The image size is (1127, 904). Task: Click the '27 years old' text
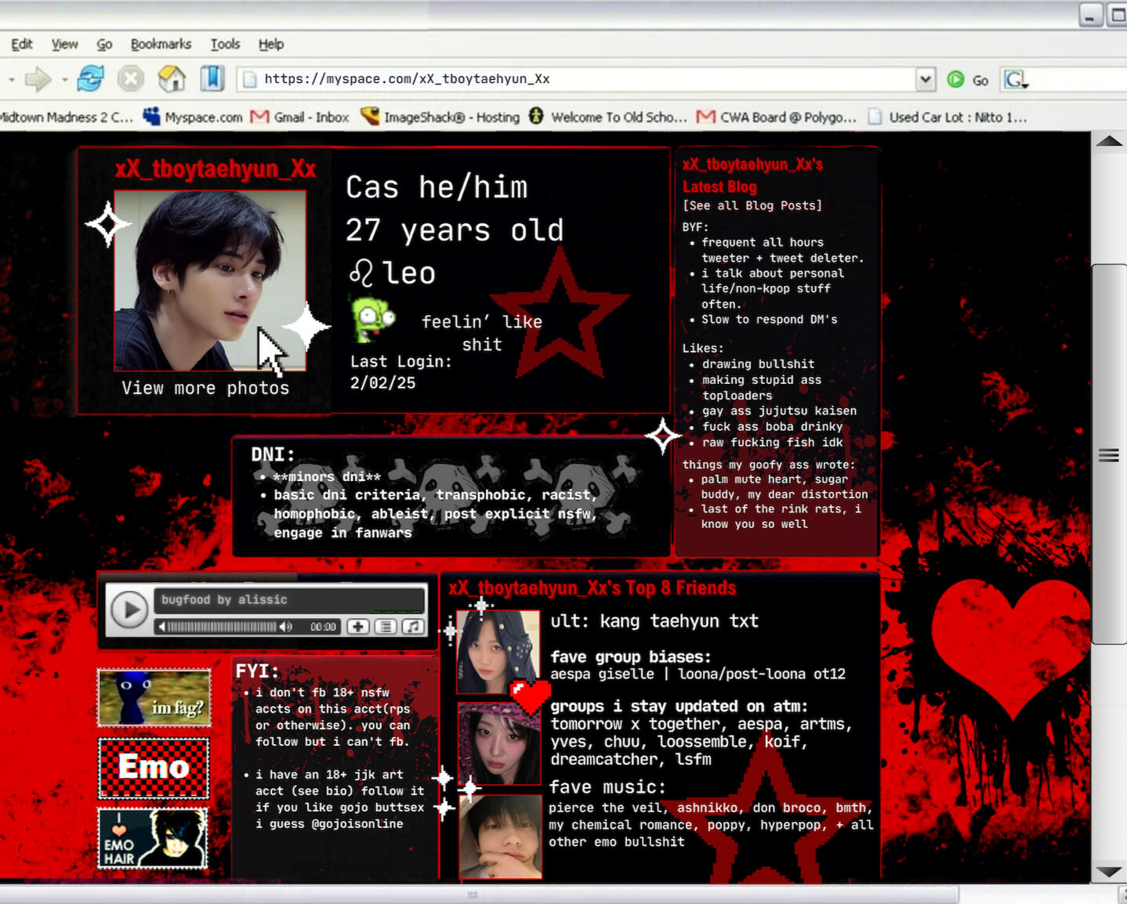click(455, 230)
